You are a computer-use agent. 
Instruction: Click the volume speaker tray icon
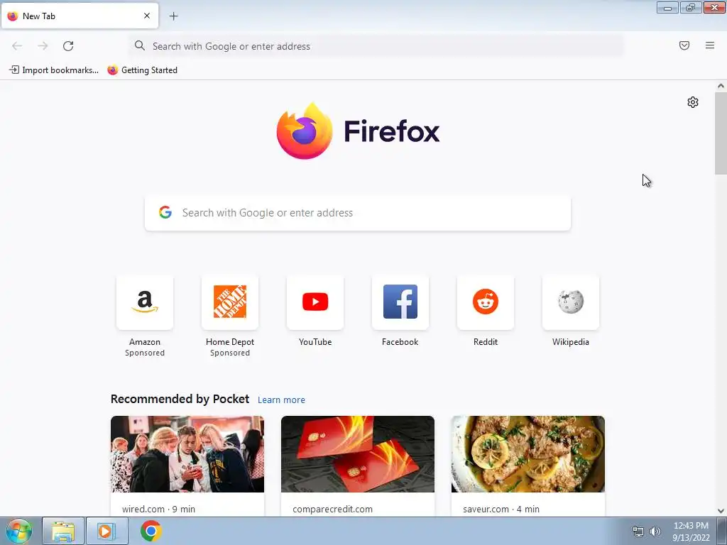point(655,532)
